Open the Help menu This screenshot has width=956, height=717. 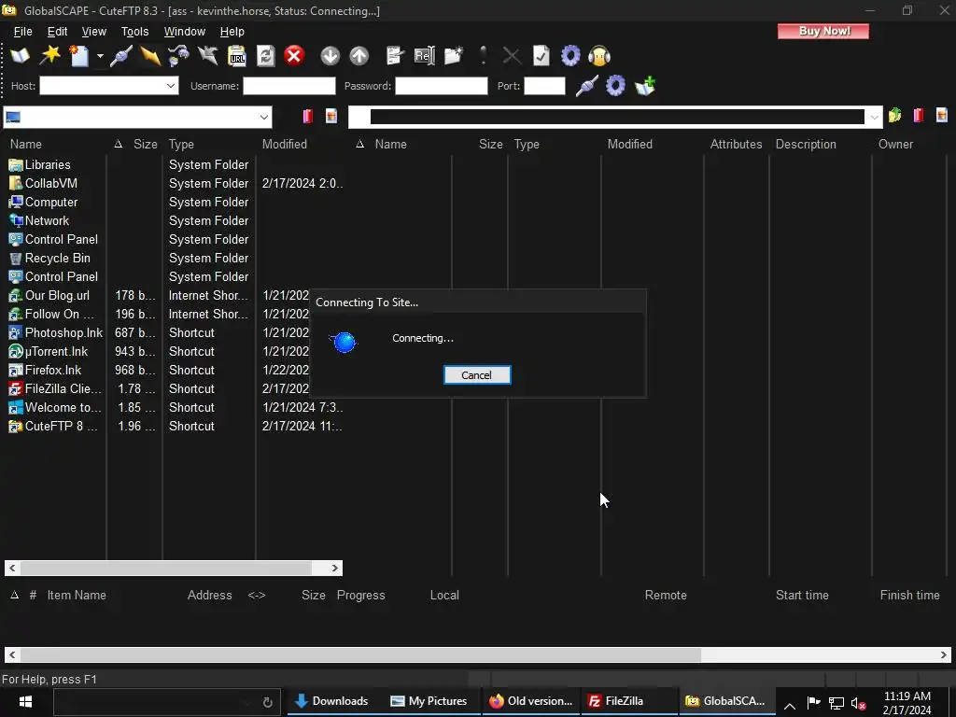pyautogui.click(x=232, y=32)
